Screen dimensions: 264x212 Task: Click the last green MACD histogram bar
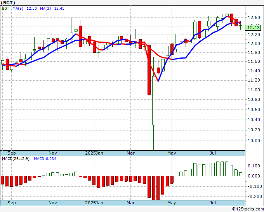click(x=241, y=174)
